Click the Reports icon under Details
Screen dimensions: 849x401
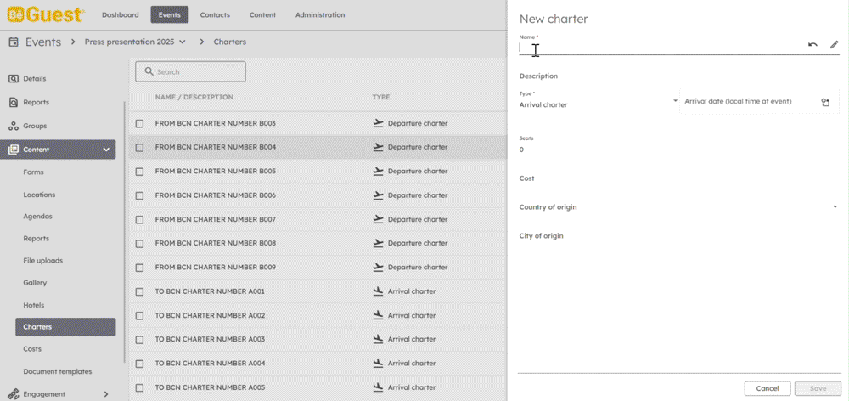[x=14, y=102]
